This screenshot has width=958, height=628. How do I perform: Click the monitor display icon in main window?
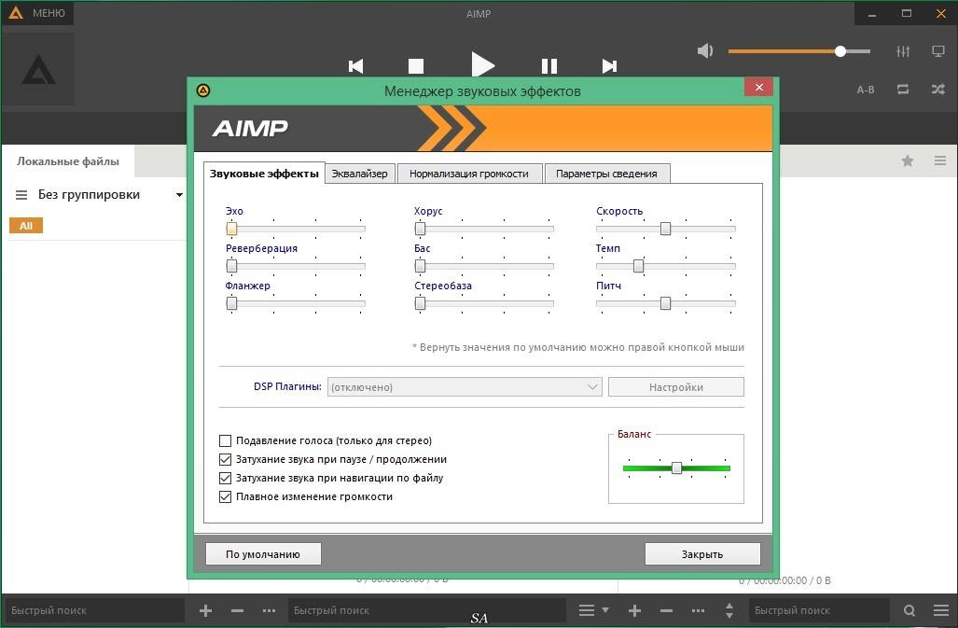(x=938, y=51)
